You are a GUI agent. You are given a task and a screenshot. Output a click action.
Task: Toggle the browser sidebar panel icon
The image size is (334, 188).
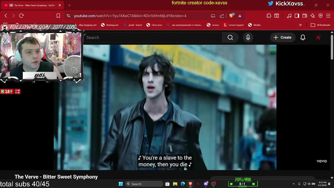point(297,16)
